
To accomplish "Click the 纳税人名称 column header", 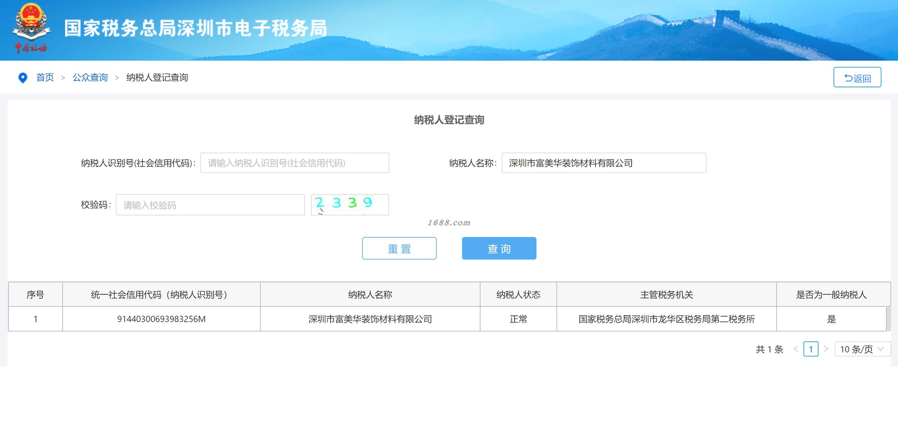I will coord(370,295).
